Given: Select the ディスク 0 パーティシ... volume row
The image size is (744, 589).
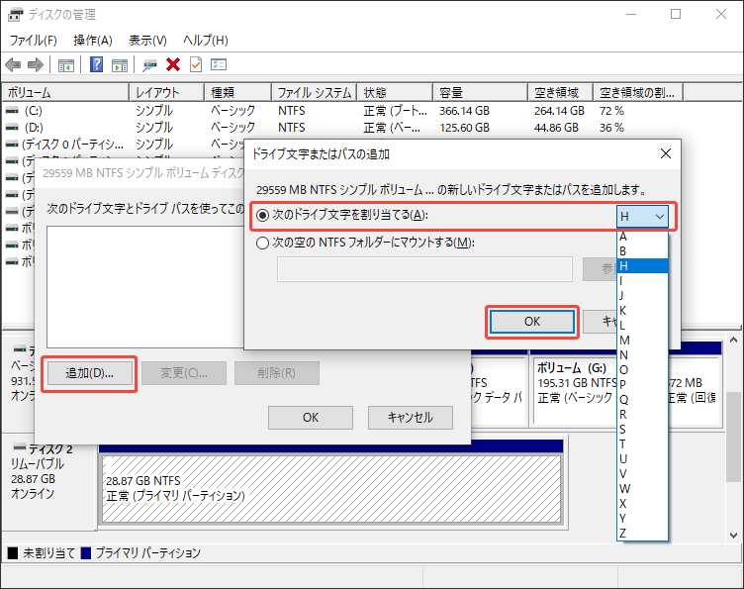Looking at the screenshot, I should pos(124,145).
